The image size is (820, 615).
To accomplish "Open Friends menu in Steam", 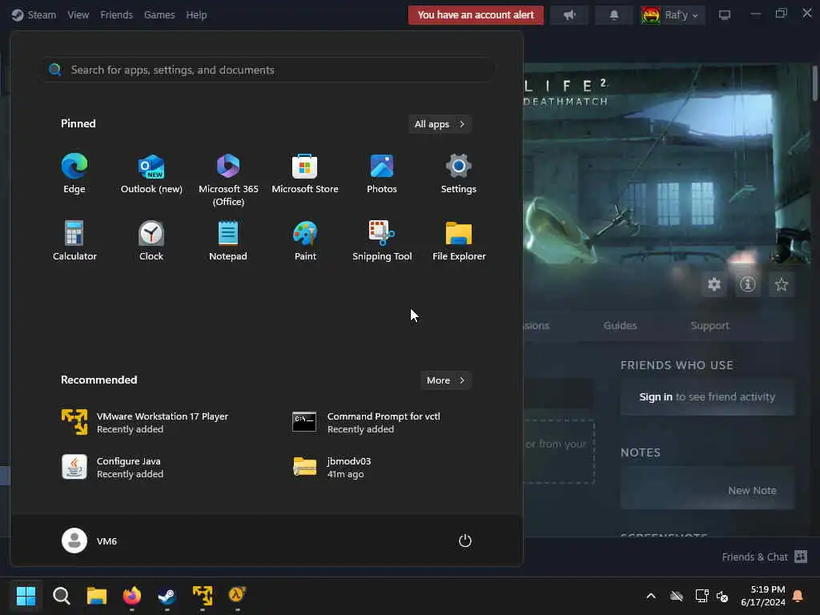I will (x=116, y=14).
